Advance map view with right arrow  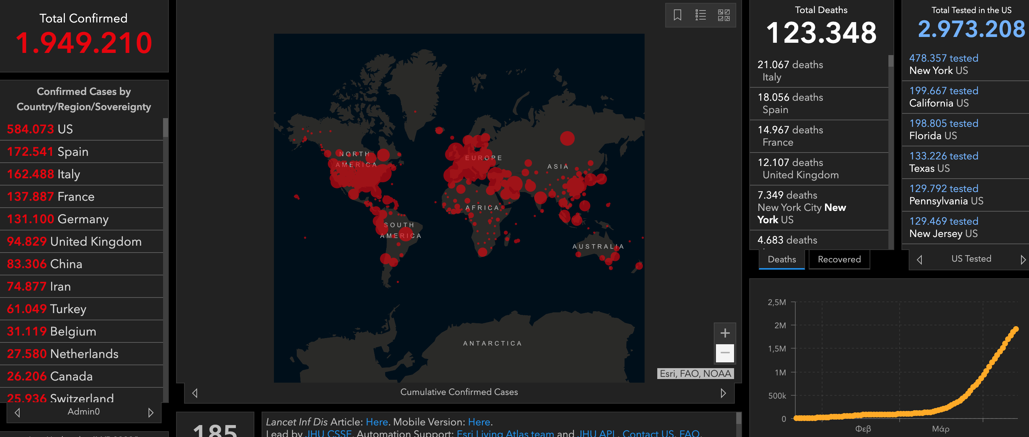tap(723, 393)
